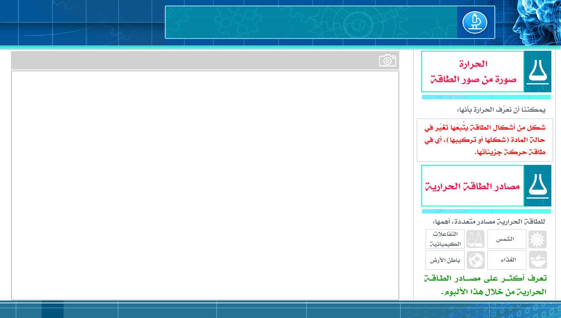561x318 pixels.
Task: Choose the باطن الأرض source button
Action: (445, 260)
